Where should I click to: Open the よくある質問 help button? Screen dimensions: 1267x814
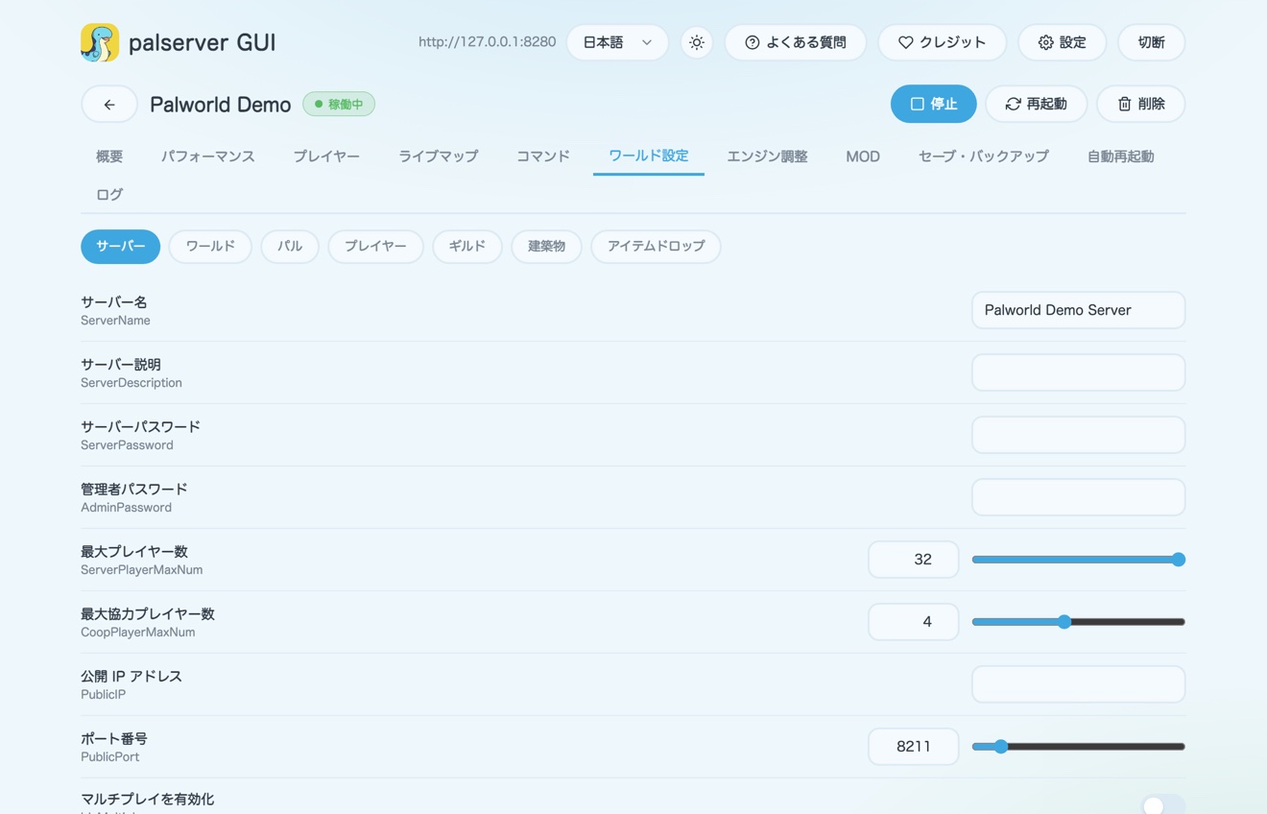click(x=796, y=42)
